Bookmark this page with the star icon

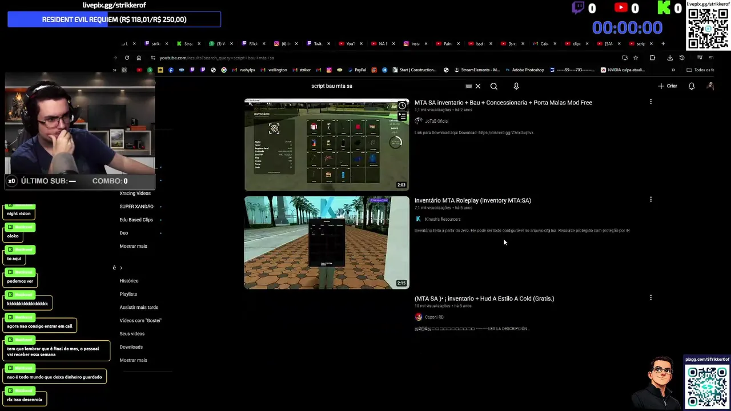tap(636, 58)
